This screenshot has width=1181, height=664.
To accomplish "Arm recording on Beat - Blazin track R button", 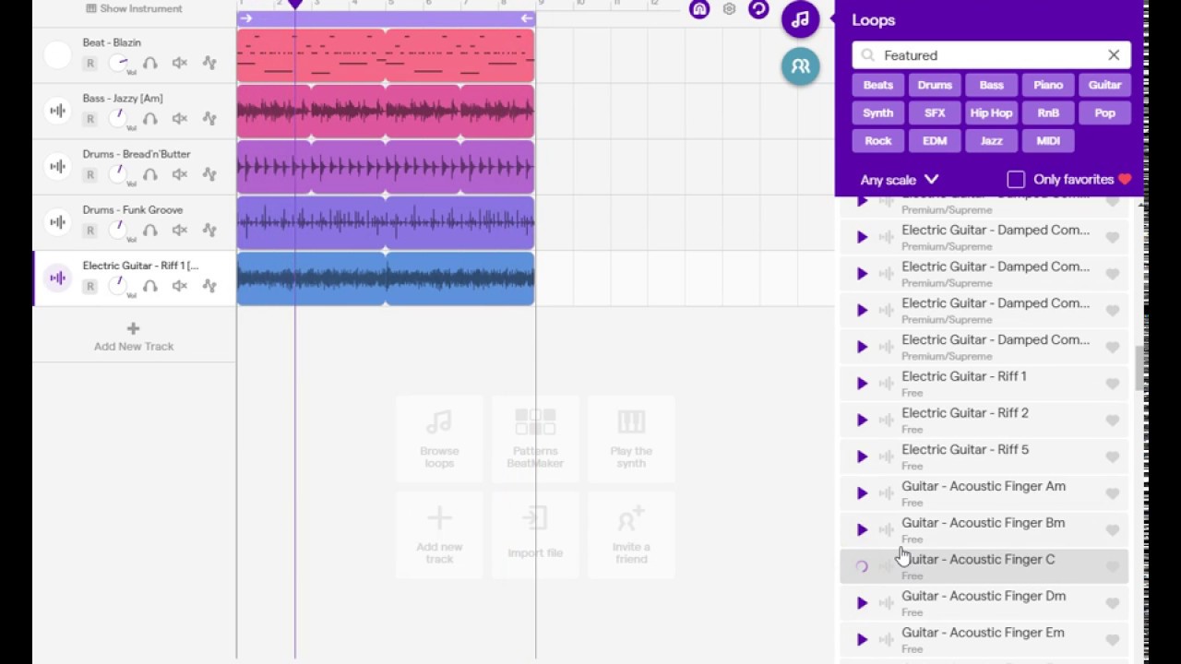I will (x=89, y=64).
